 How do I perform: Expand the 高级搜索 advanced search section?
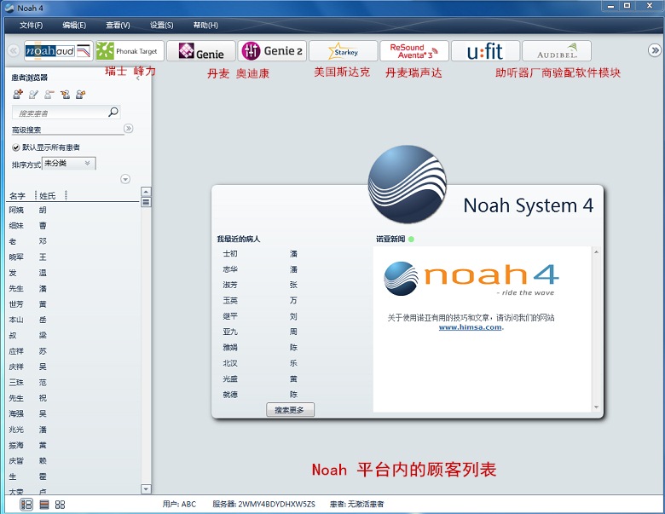[x=129, y=129]
